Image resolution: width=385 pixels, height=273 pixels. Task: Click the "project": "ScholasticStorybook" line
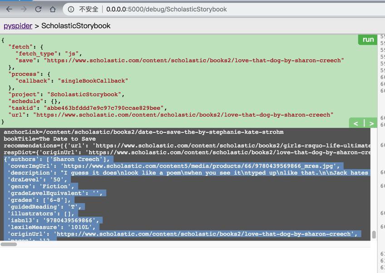tap(66, 94)
